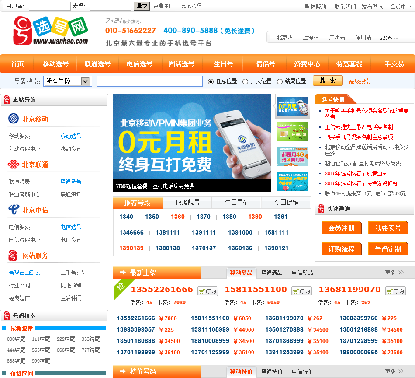The height and width of the screenshot is (378, 415).
Task: Click the 网站服务 section logo icon
Action: click(13, 255)
